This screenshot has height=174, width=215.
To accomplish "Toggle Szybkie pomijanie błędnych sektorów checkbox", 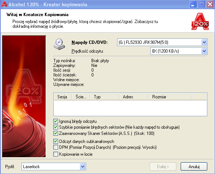I will (55, 127).
